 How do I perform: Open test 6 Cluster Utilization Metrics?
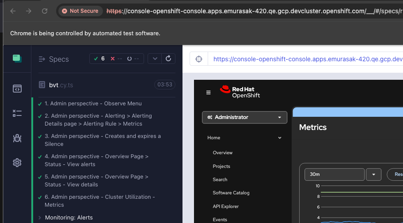pos(100,201)
